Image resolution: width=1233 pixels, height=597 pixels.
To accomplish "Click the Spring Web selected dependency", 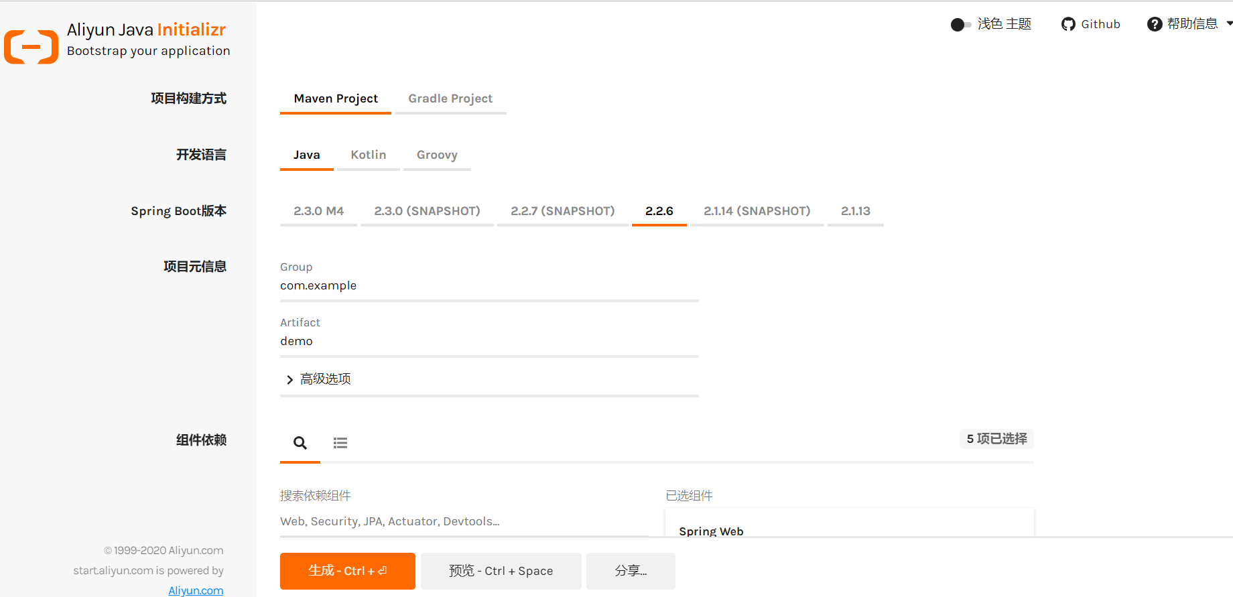I will coord(711,531).
